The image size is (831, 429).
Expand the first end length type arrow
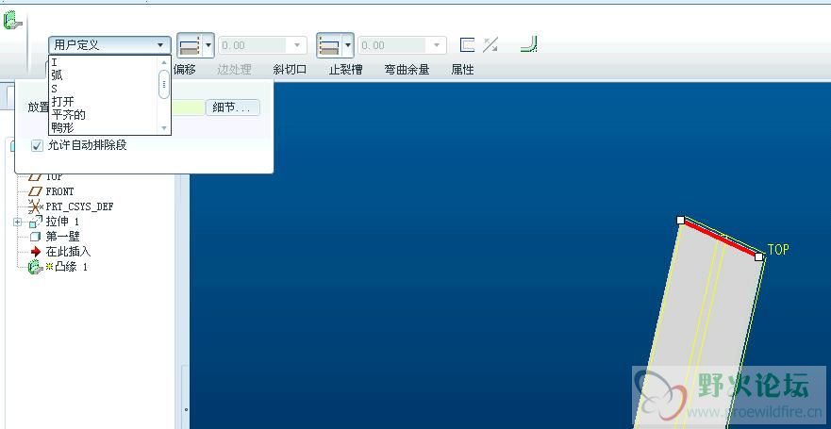(208, 45)
